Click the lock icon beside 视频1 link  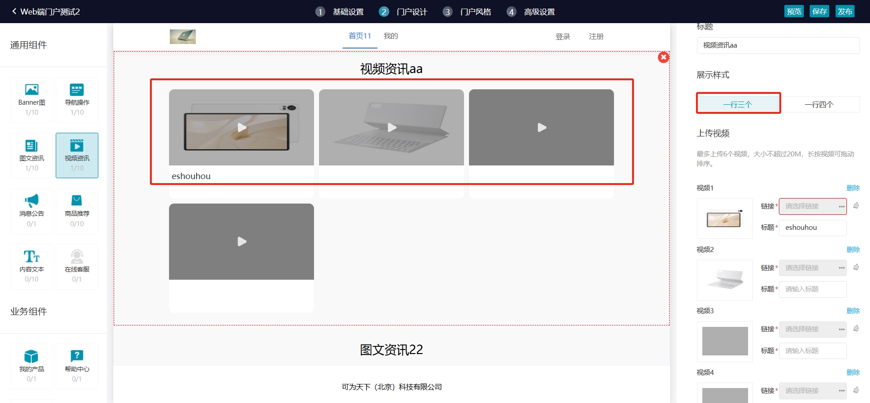point(856,206)
